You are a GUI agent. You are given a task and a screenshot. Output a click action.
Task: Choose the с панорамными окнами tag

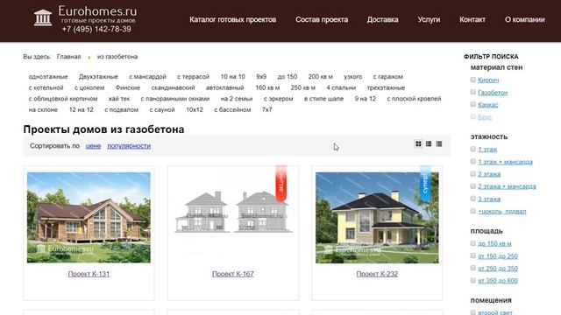175,99
